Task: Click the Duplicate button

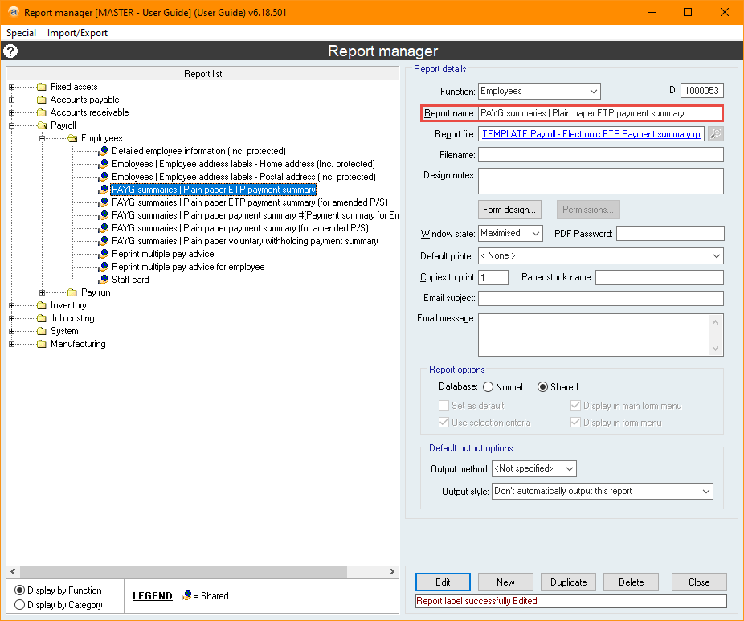Action: 569,582
